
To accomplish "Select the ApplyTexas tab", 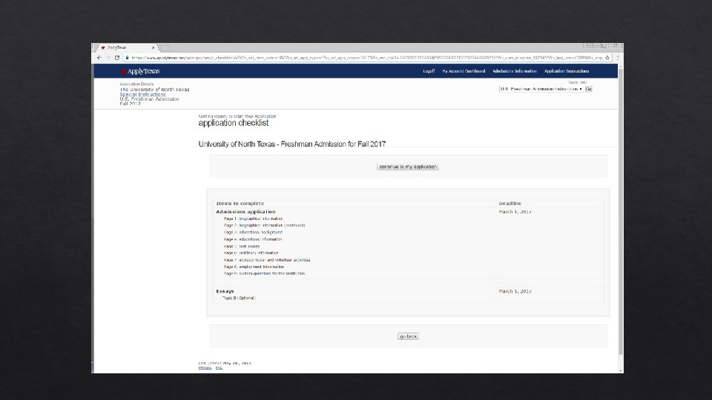I will [x=125, y=47].
